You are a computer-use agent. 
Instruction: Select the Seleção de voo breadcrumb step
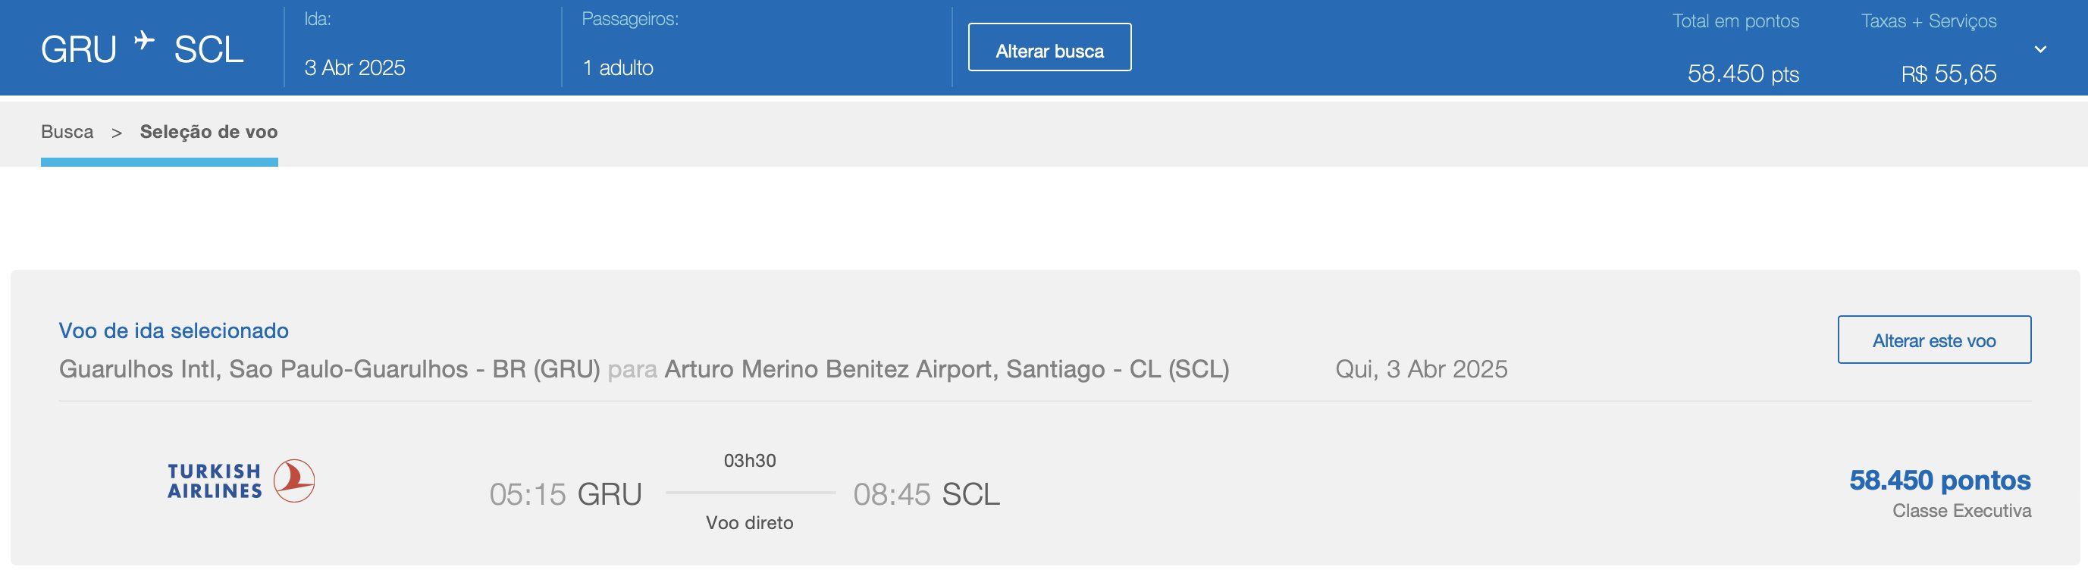(208, 131)
